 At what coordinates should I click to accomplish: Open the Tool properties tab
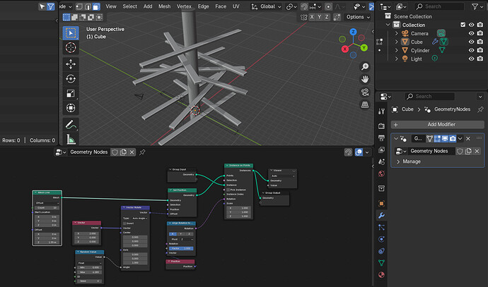[382, 111]
